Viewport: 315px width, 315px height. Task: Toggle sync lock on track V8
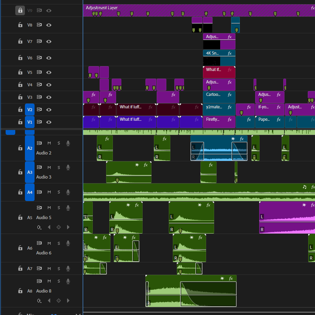click(x=39, y=25)
